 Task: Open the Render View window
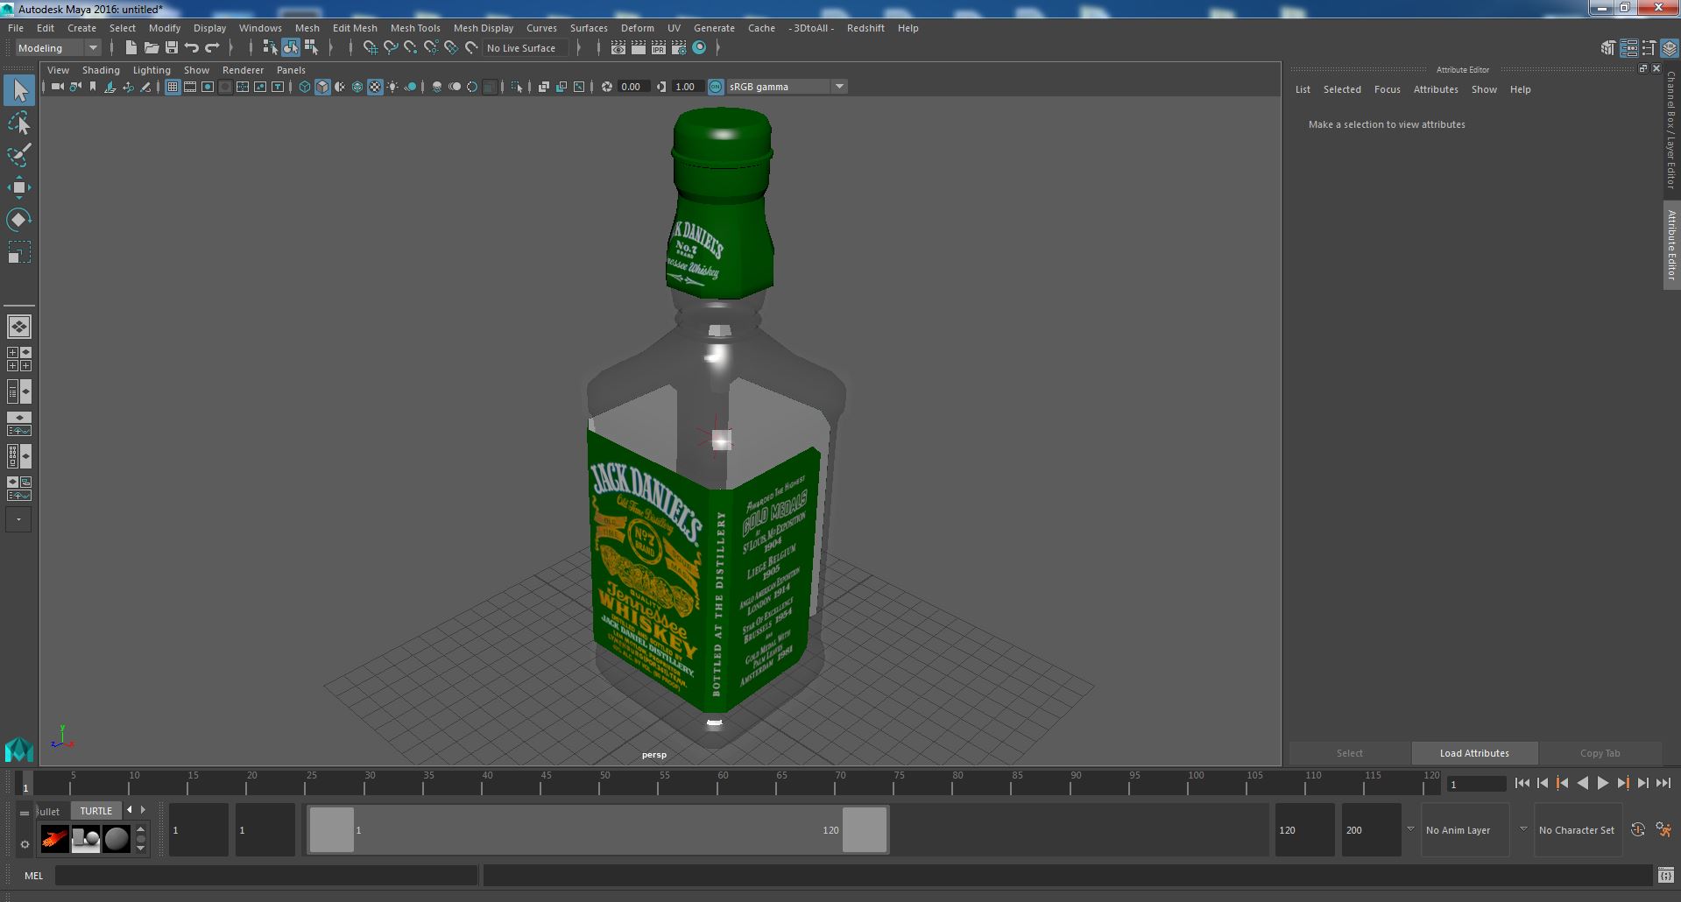click(x=618, y=48)
